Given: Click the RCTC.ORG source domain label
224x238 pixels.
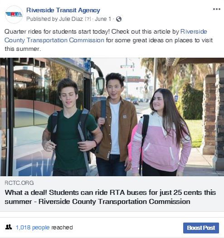Looking at the screenshot, I should point(19,183).
